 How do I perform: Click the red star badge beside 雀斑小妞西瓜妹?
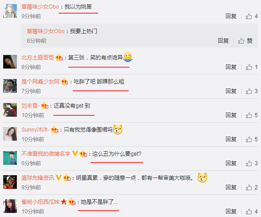pyautogui.click(x=64, y=202)
